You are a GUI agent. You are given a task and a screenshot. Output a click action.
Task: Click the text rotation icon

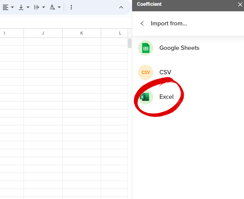pyautogui.click(x=52, y=7)
